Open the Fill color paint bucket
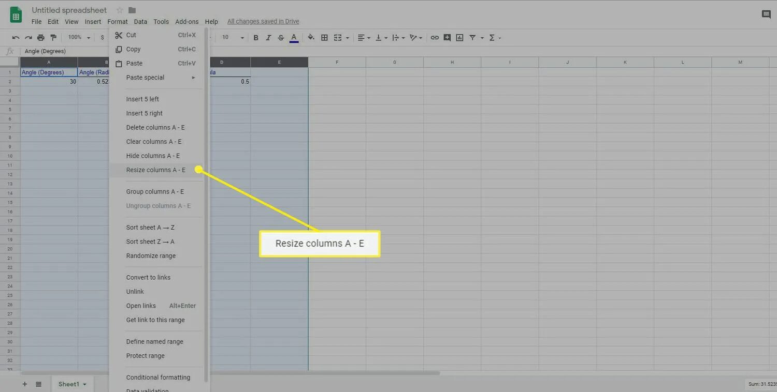 (311, 38)
